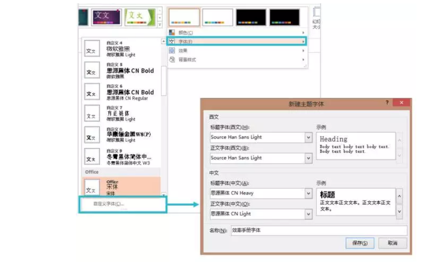Select the first white variant thumbnail
Image resolution: width=425 pixels, height=267 pixels.
pyautogui.click(x=184, y=17)
